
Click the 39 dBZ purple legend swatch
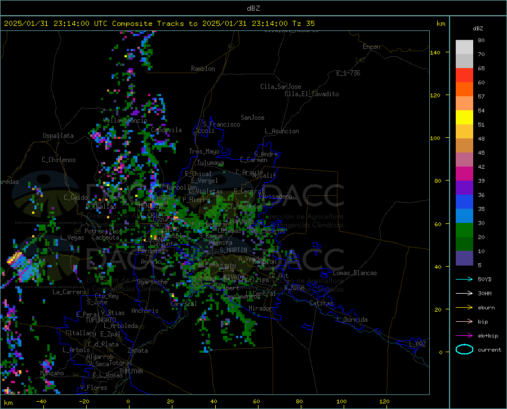point(464,187)
